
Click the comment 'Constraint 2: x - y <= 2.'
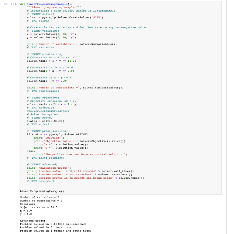(50, 77)
